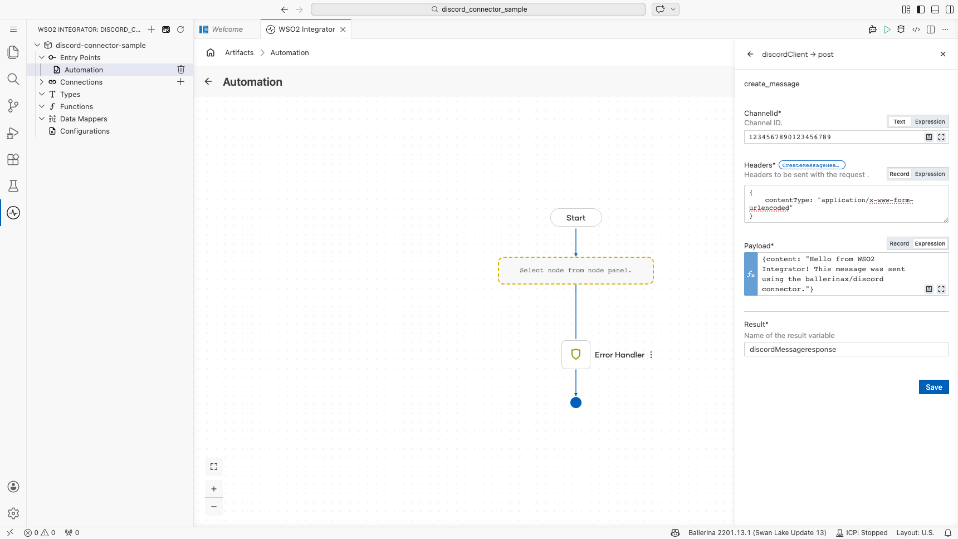Open the Source Control view
Viewport: 958px width, 539px height.
pyautogui.click(x=13, y=106)
